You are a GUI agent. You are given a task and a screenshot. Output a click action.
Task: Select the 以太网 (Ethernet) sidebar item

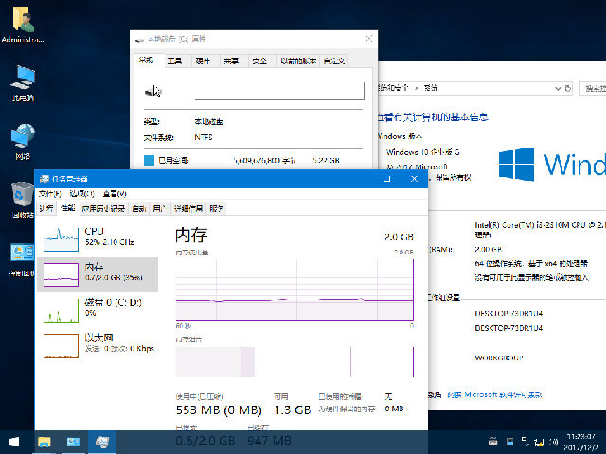98,345
